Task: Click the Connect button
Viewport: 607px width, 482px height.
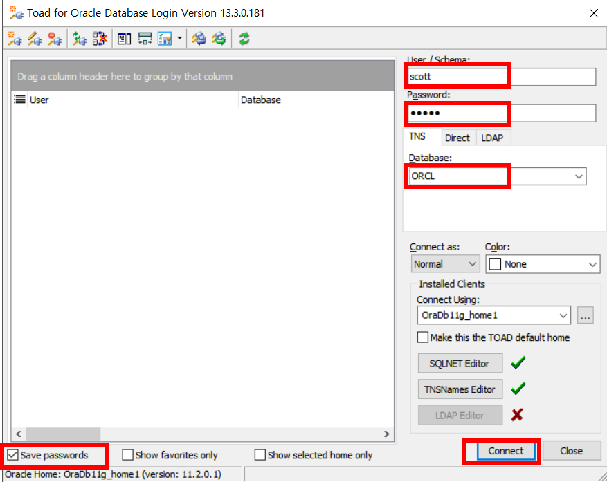Action: pyautogui.click(x=505, y=451)
